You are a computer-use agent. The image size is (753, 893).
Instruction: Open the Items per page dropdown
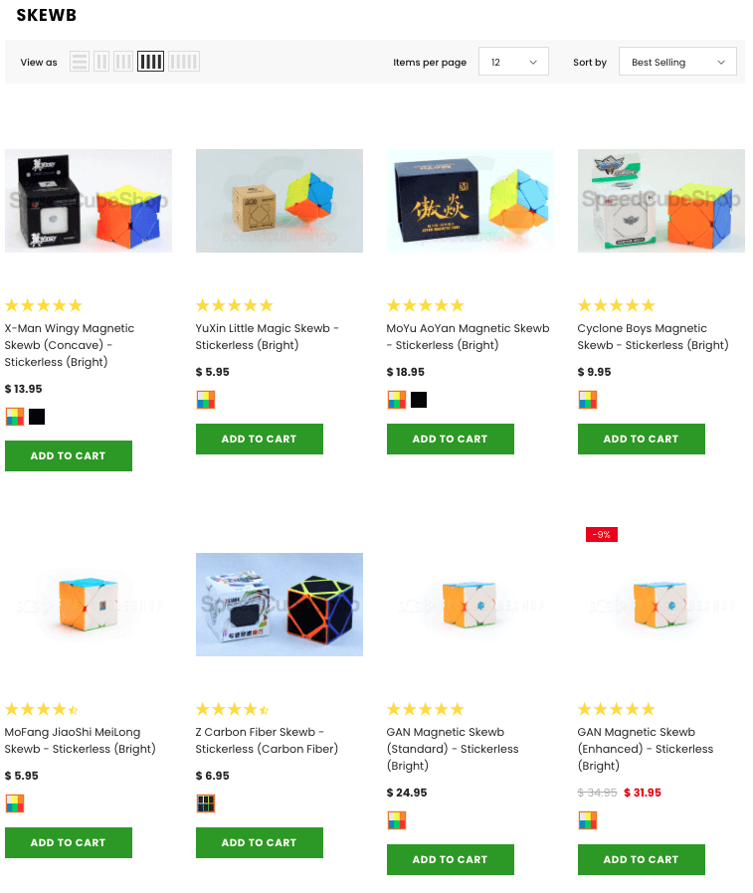(513, 62)
